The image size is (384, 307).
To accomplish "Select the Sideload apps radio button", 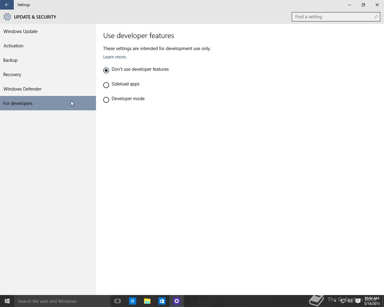I will pos(106,85).
